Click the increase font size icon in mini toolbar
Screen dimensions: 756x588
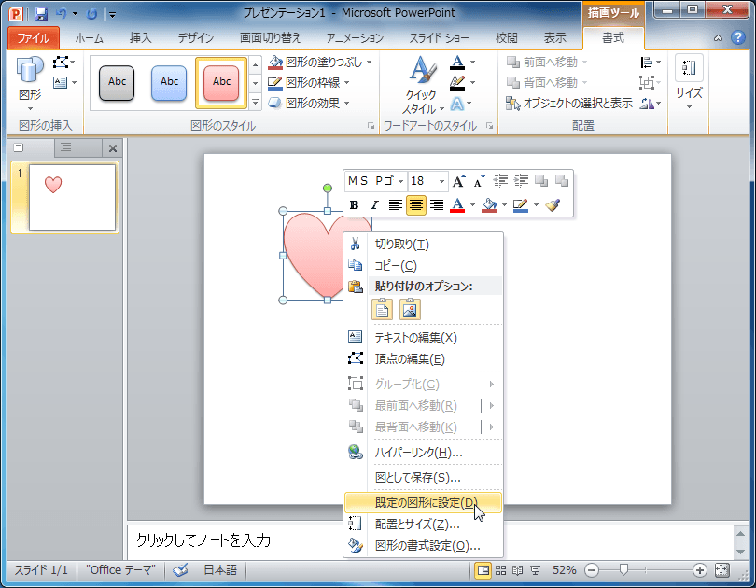coord(458,181)
